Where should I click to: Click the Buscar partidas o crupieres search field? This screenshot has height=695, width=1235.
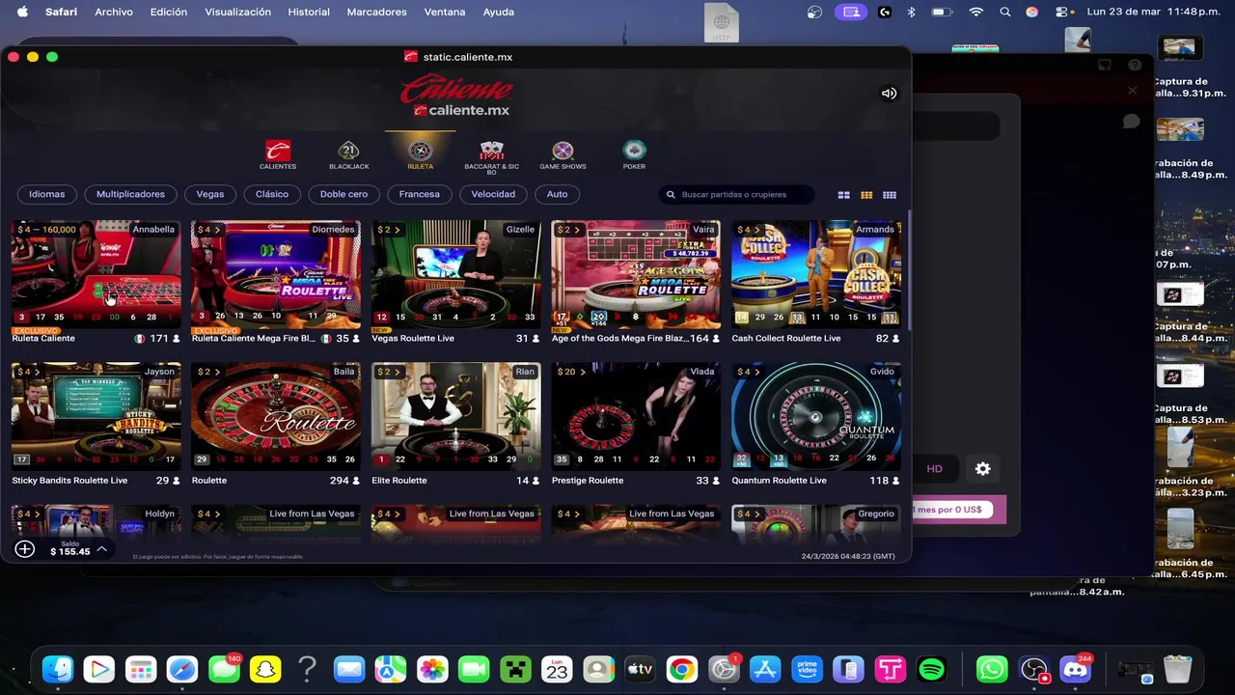[x=737, y=194]
